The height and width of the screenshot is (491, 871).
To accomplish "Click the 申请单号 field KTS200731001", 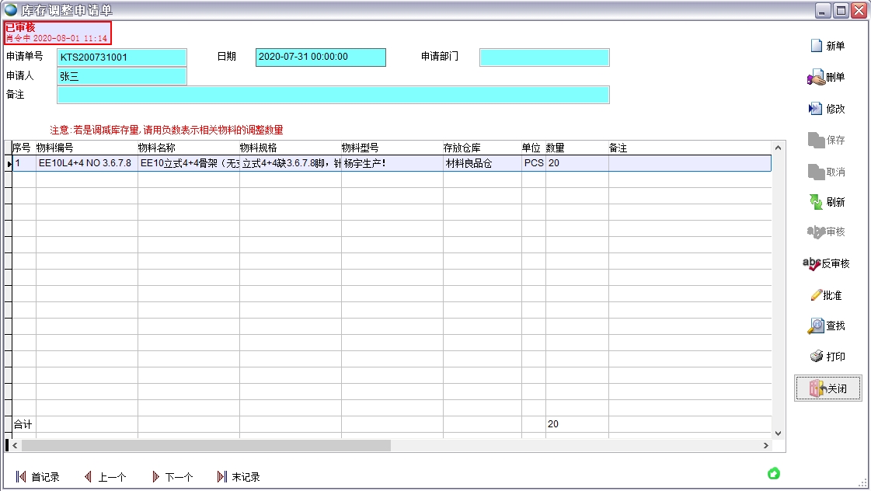I will (x=122, y=57).
